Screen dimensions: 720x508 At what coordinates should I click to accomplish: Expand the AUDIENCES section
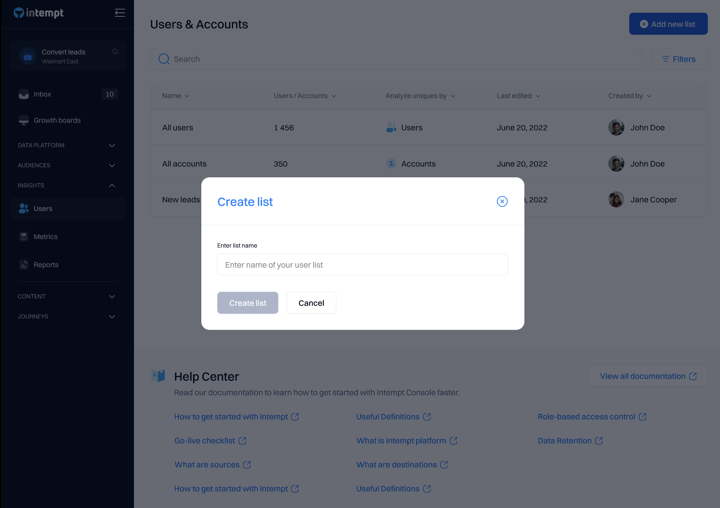pyautogui.click(x=112, y=166)
